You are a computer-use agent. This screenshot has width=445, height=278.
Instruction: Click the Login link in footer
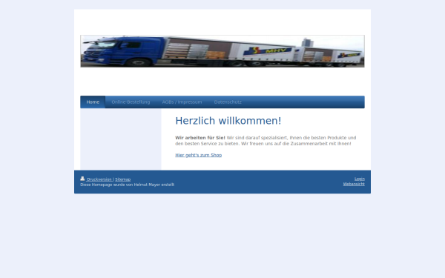(x=360, y=179)
